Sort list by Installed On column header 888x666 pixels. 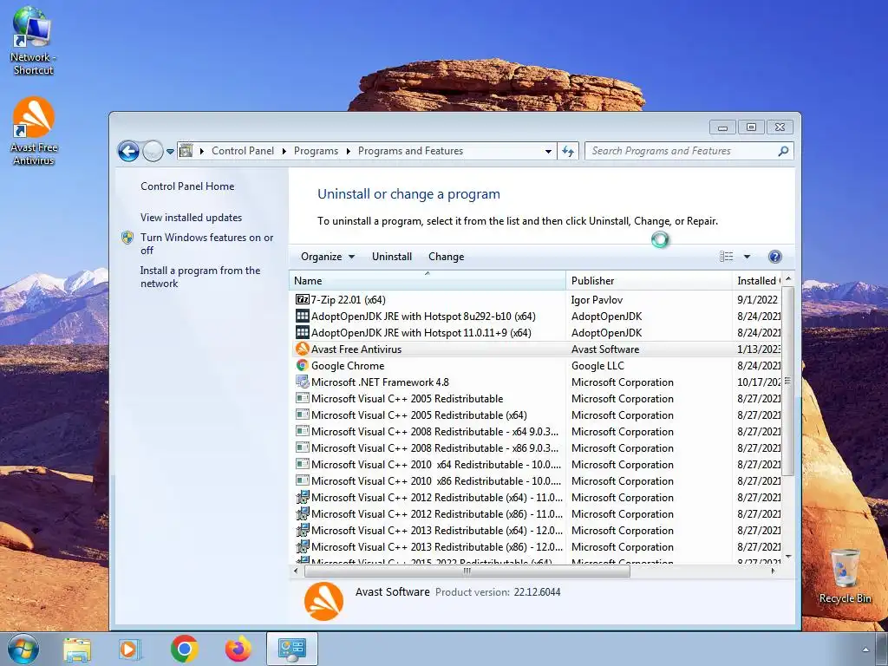756,280
